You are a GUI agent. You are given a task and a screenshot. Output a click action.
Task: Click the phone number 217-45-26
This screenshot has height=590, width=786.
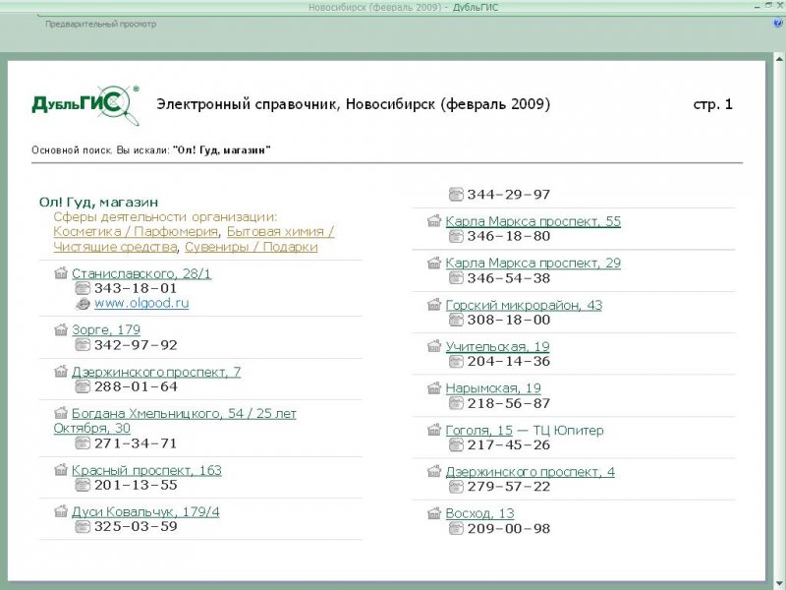[x=508, y=445]
